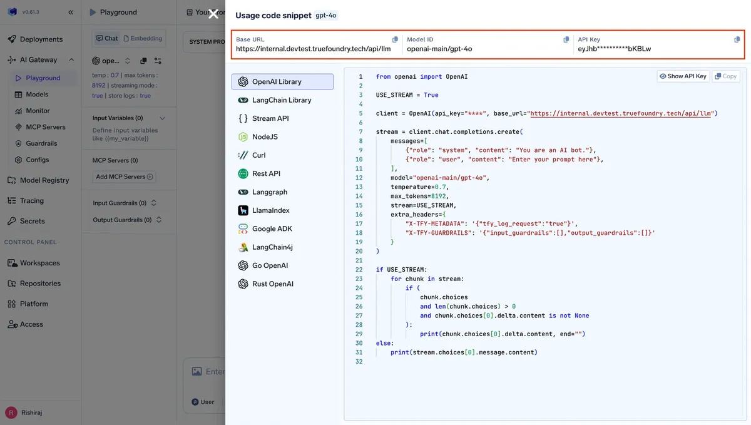Show the hidden API key
Image resolution: width=751 pixels, height=425 pixels.
tap(683, 76)
